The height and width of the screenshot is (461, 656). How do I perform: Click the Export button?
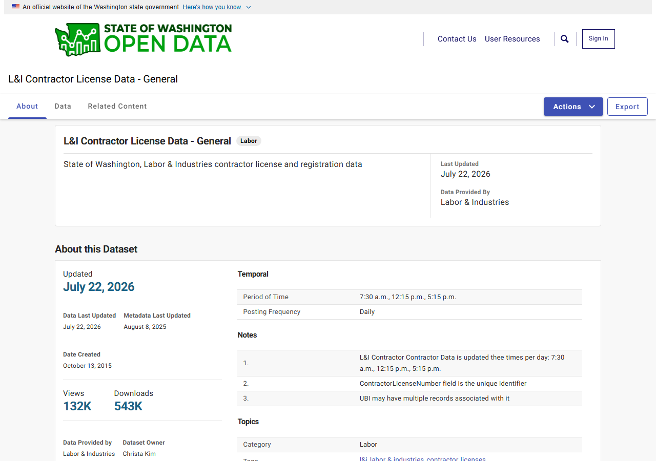tap(627, 107)
